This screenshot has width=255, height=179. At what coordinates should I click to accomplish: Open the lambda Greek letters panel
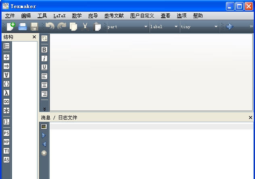click(x=6, y=93)
